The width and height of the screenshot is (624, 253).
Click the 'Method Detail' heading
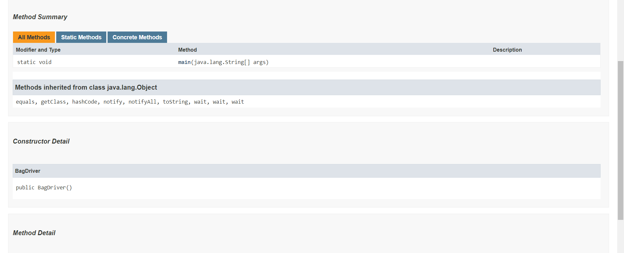point(34,233)
